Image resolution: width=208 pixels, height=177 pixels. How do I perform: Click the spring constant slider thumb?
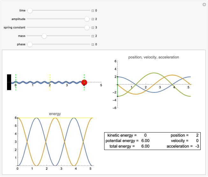click(87, 28)
